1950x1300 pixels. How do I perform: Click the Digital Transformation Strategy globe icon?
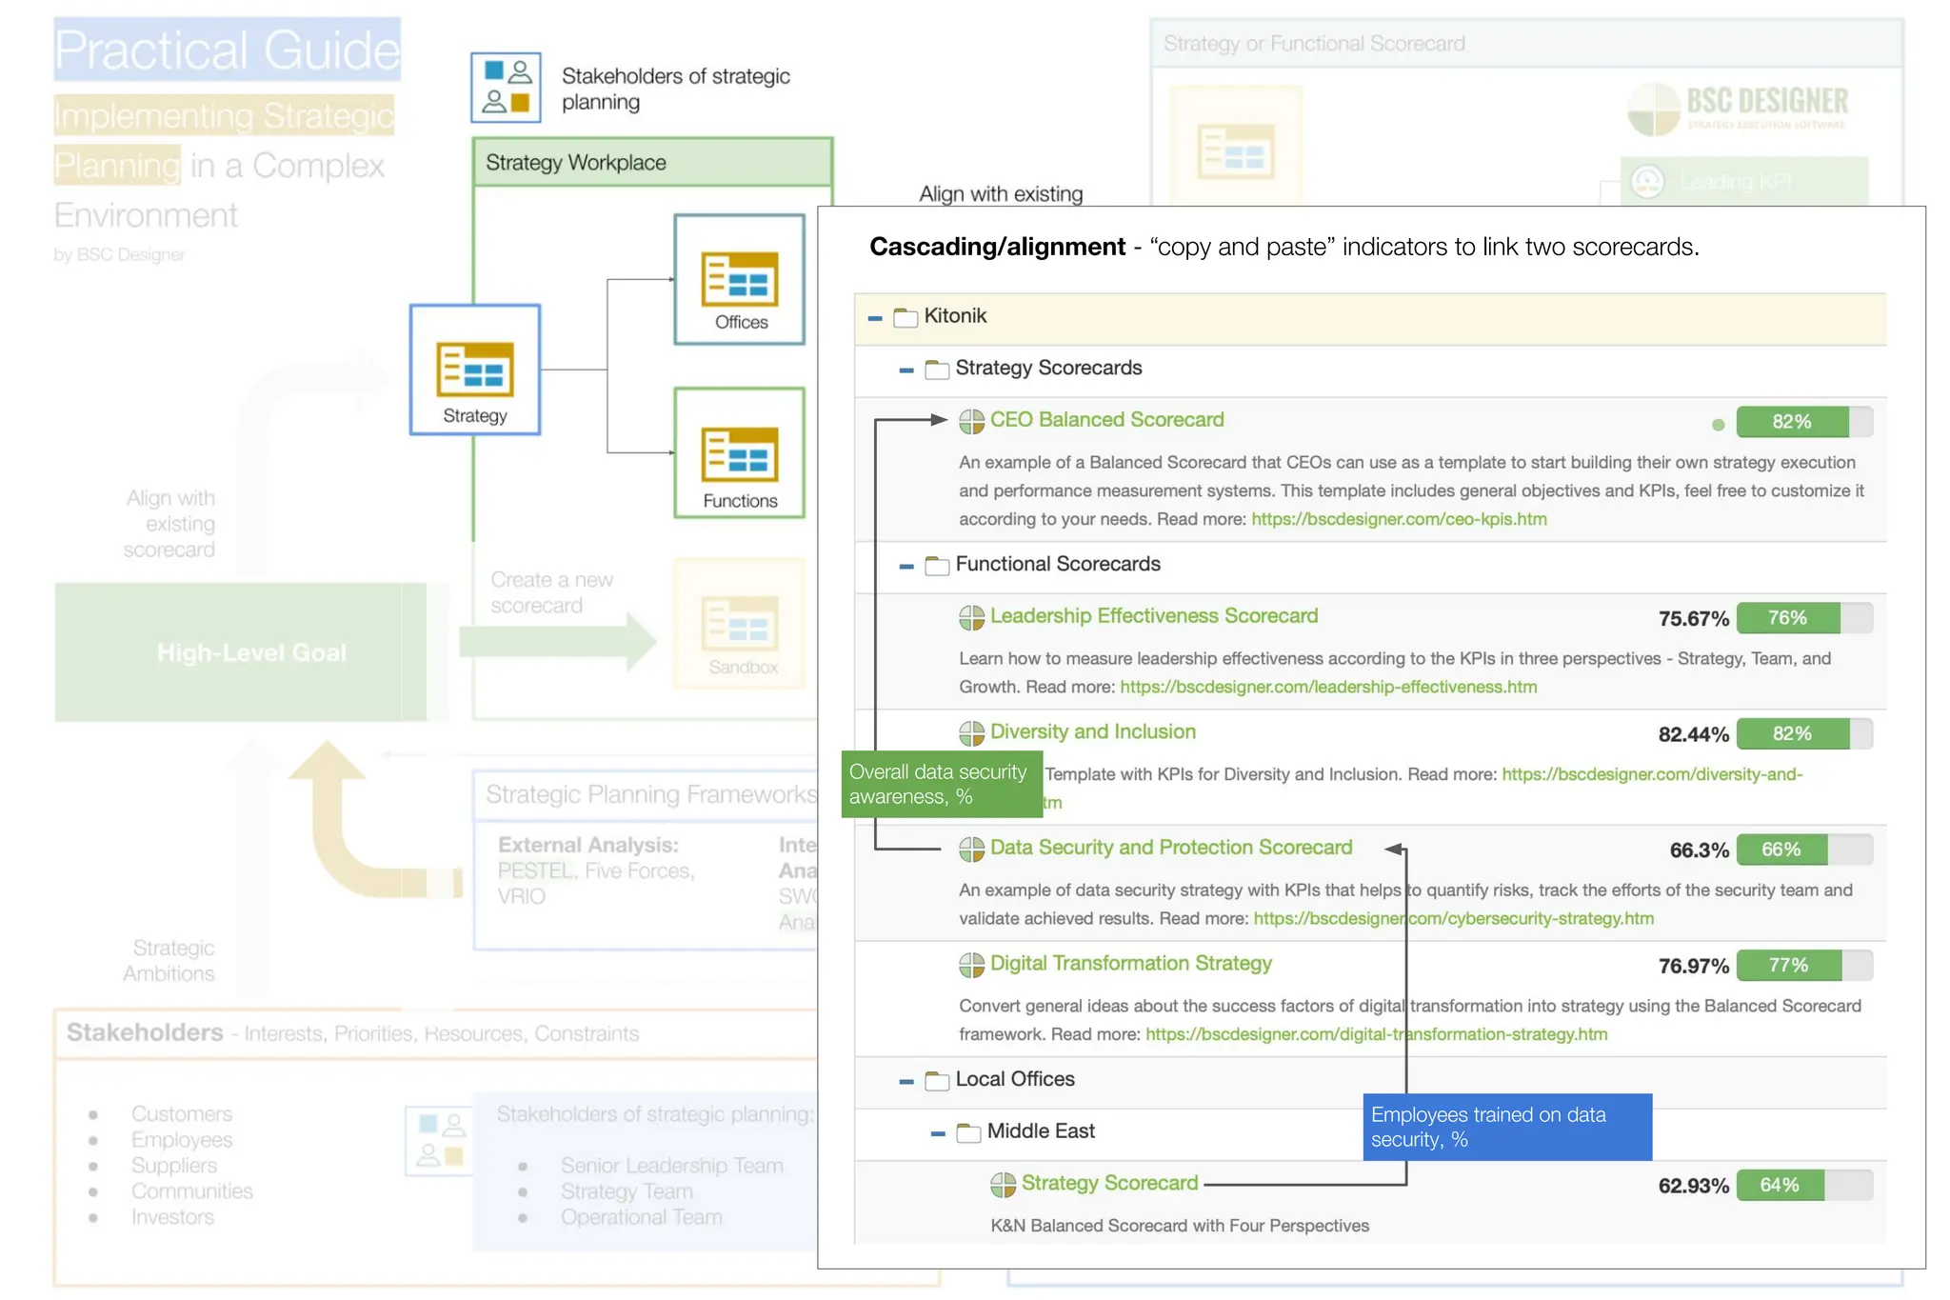(971, 965)
